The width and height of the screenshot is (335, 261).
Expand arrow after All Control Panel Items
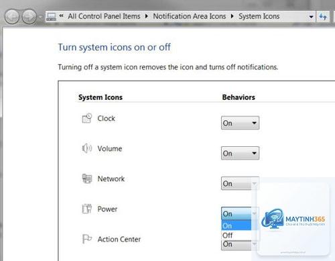click(147, 16)
